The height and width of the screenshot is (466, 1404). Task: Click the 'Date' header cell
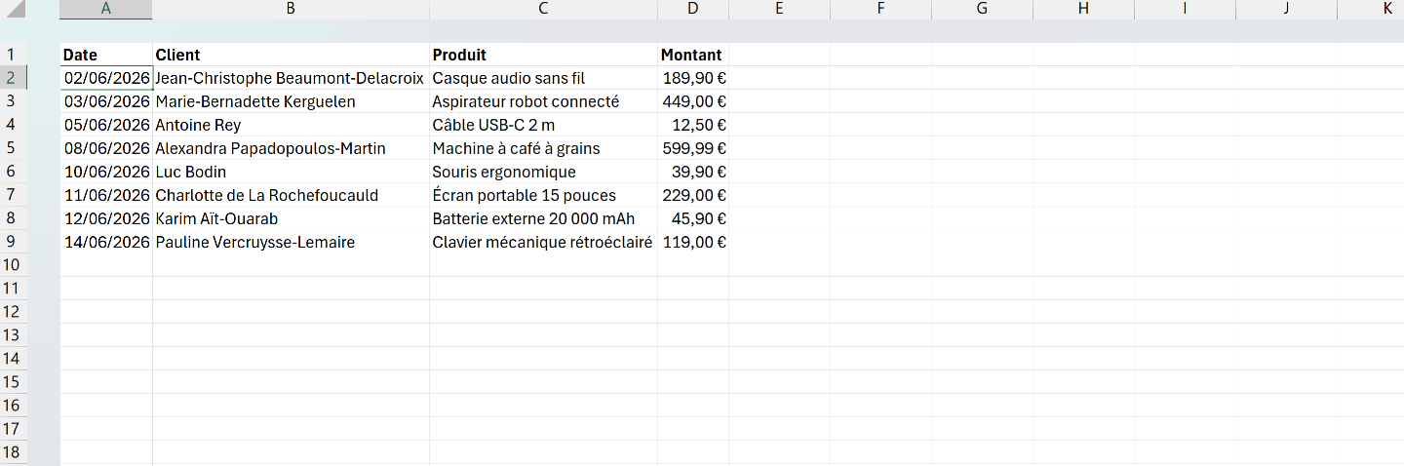(x=106, y=55)
